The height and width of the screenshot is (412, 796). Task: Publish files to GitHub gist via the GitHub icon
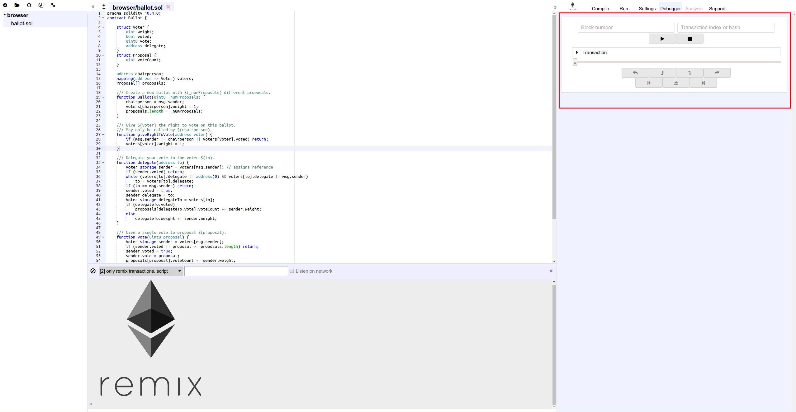click(29, 5)
